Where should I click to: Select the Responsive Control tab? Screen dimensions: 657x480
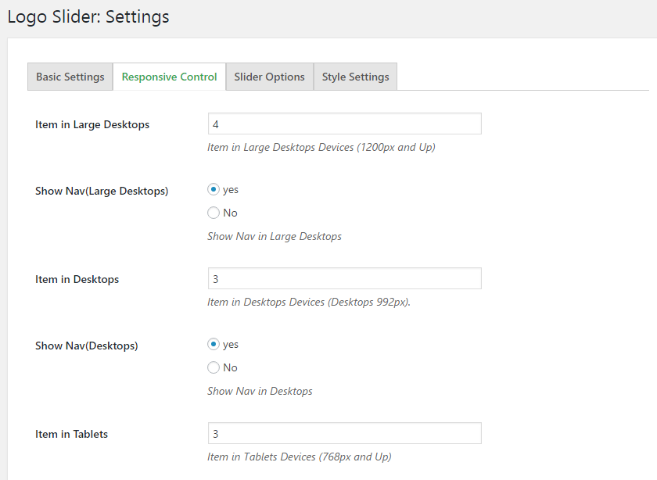coord(169,77)
